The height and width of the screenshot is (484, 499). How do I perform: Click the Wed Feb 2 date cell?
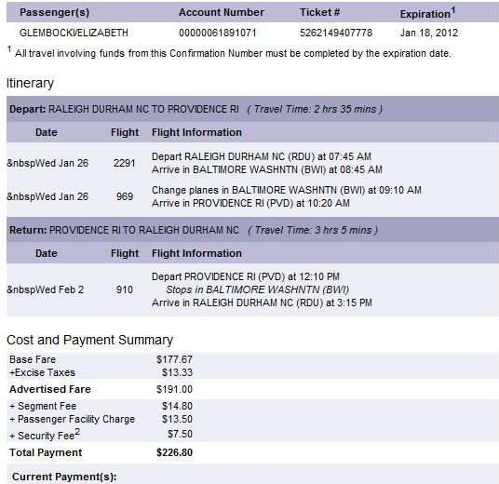coord(46,289)
